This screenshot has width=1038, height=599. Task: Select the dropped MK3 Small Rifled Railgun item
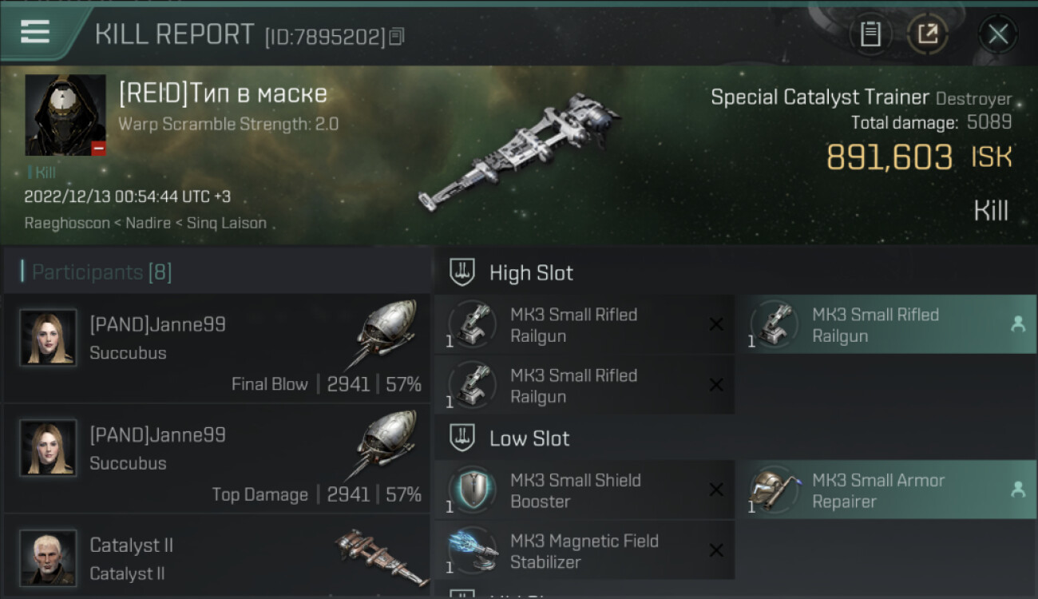886,324
